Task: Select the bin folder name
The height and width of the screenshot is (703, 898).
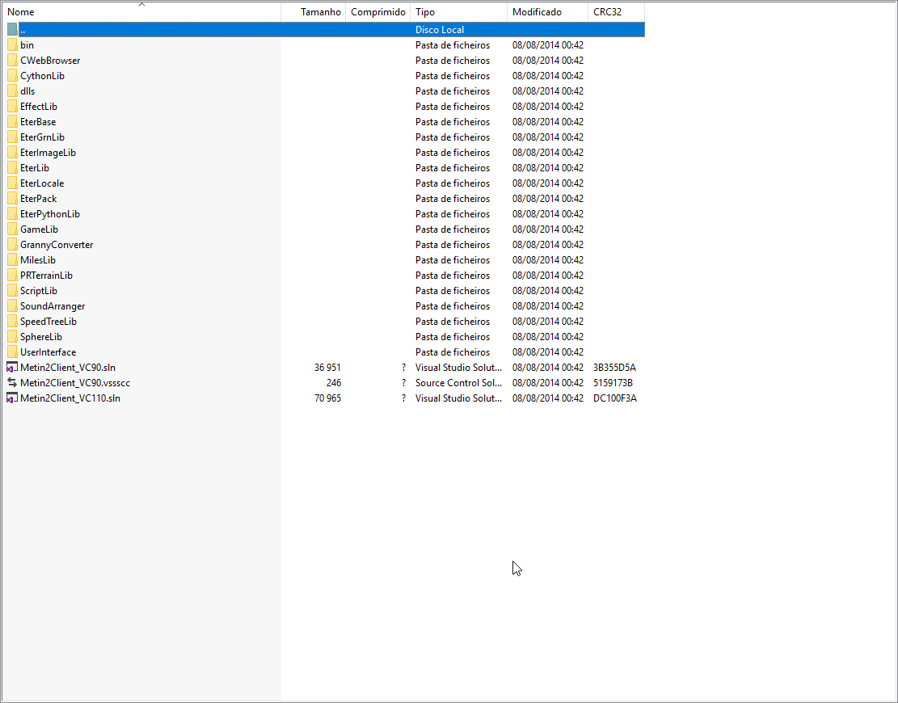Action: point(27,45)
